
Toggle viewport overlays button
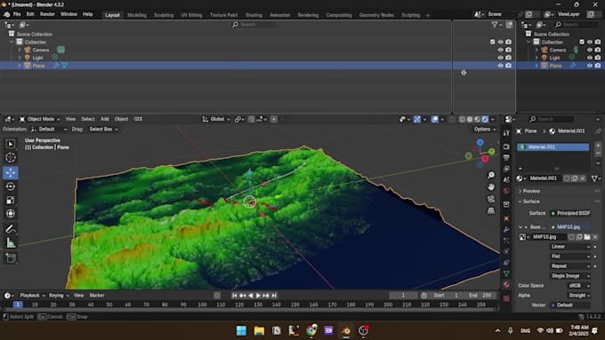[435, 119]
